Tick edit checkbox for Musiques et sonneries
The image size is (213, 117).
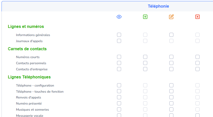click(x=171, y=109)
